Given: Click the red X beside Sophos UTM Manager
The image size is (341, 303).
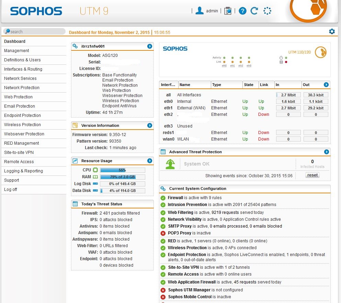Looking at the screenshot, I should tap(163, 290).
